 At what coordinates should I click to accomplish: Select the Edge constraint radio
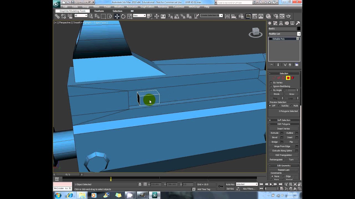coord(284,176)
